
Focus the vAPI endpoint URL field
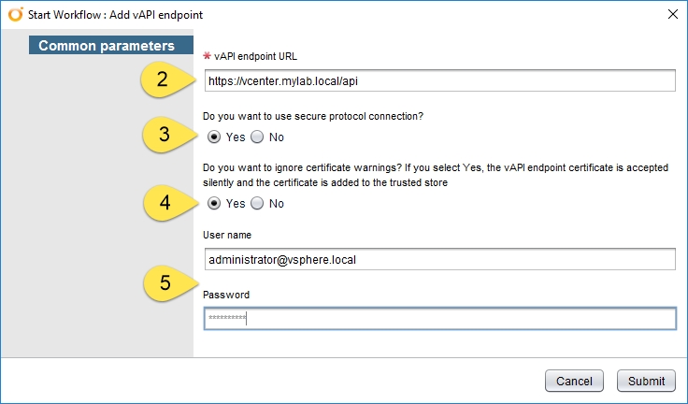coord(439,80)
